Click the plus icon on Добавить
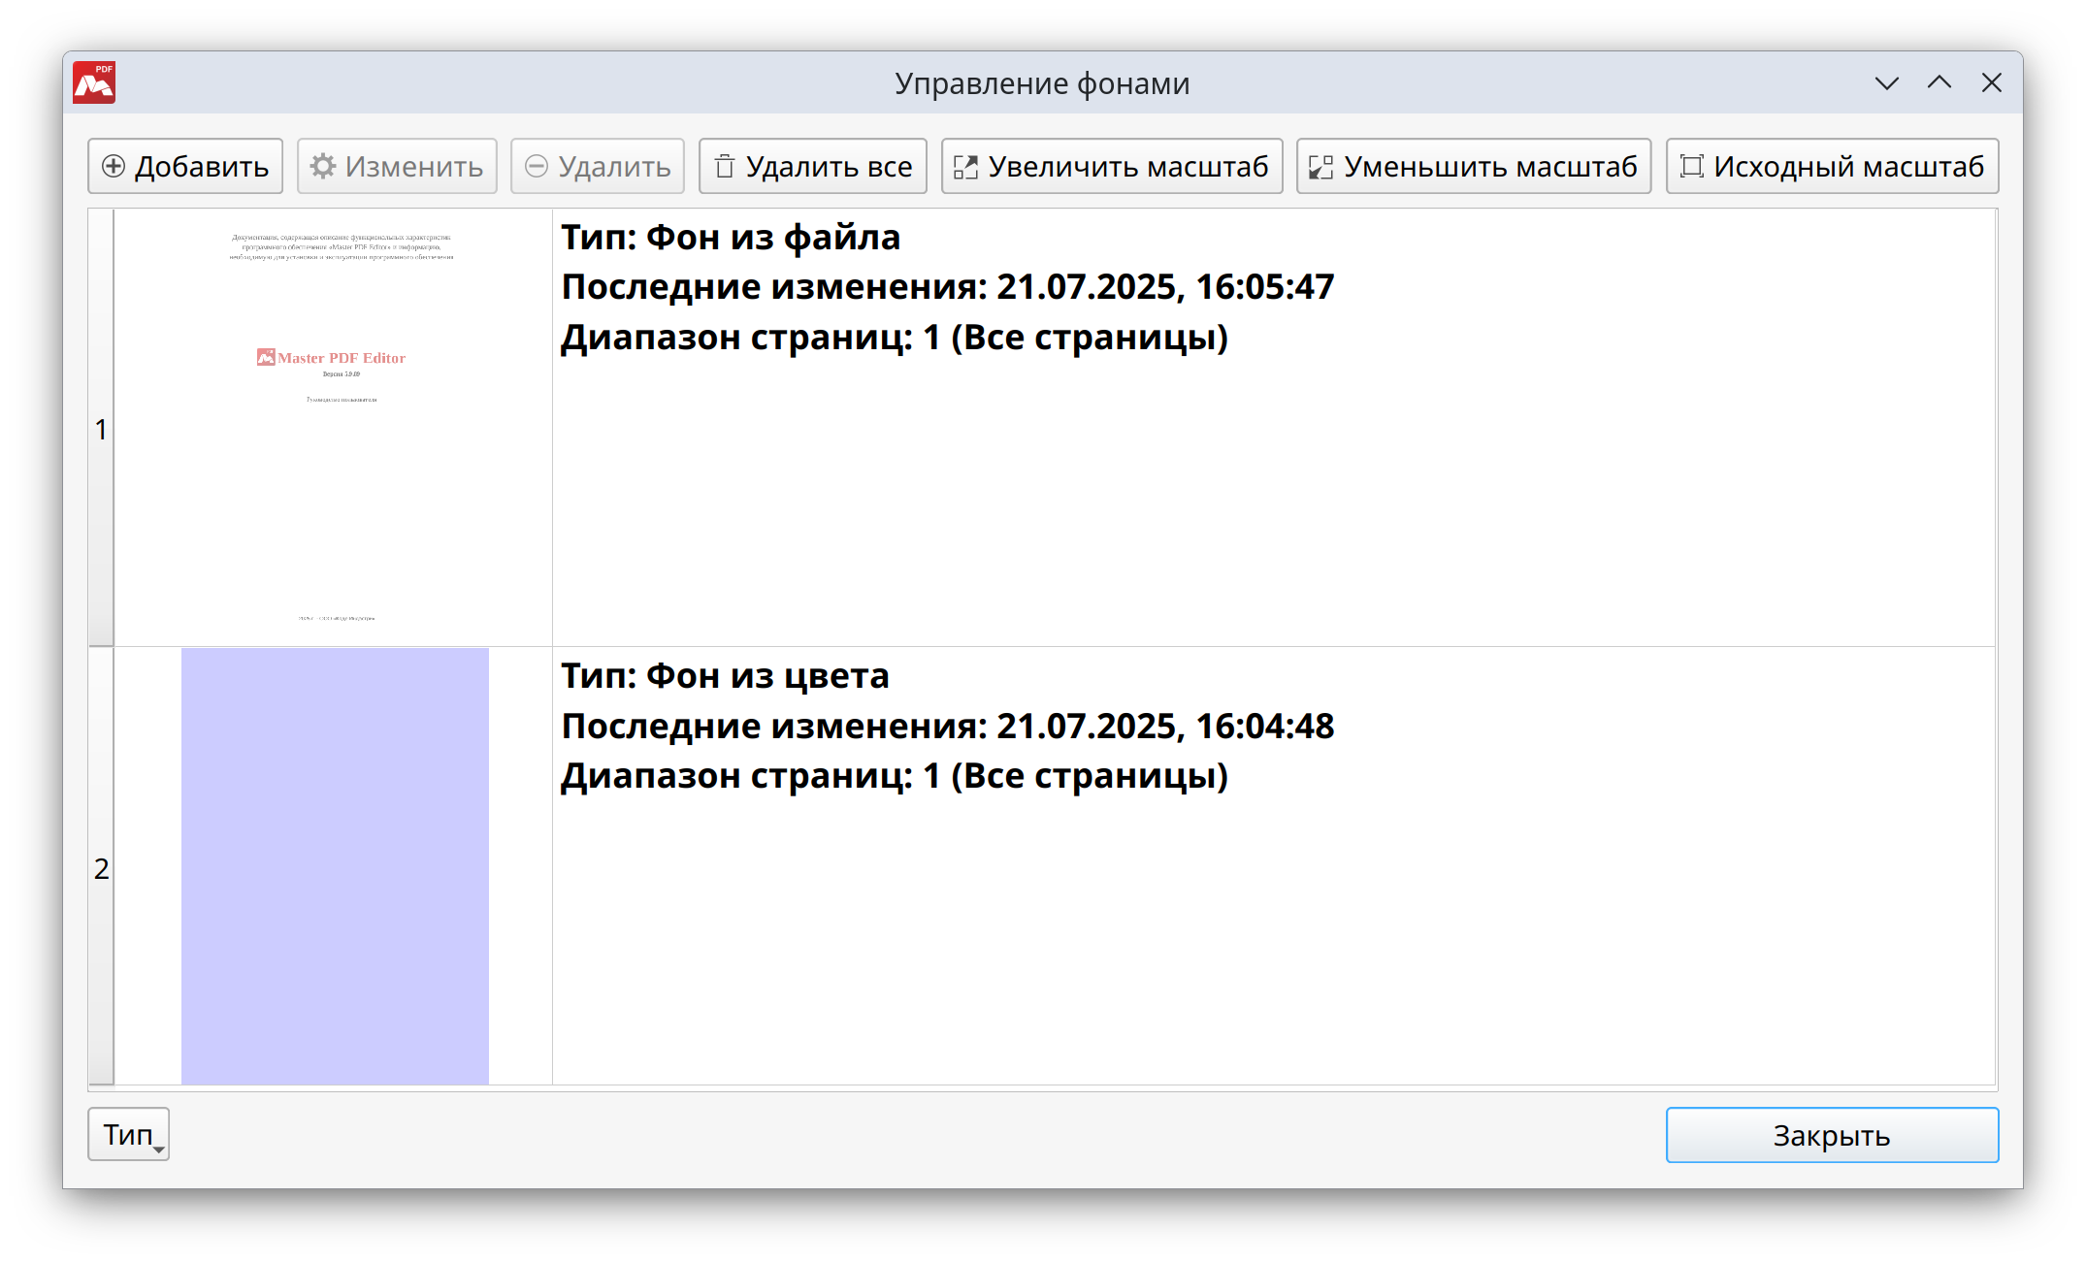Viewport: 2086px width, 1263px height. point(114,167)
